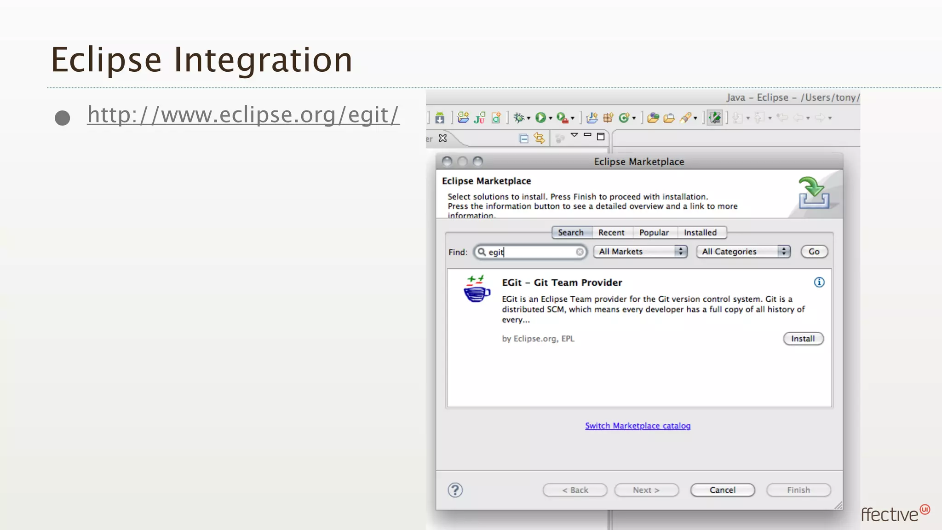This screenshot has height=530, width=942.
Task: Click the Cancel button
Action: pyautogui.click(x=723, y=490)
